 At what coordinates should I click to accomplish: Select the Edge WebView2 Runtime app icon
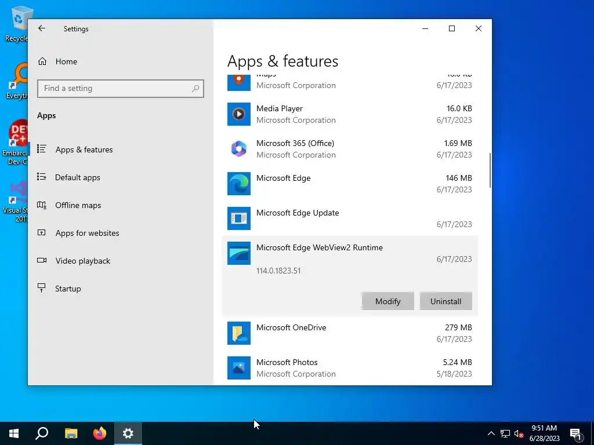(238, 253)
